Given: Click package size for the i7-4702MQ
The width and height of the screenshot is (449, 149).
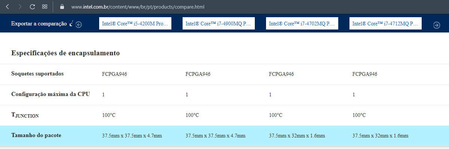Looking at the screenshot, I should click(297, 136).
